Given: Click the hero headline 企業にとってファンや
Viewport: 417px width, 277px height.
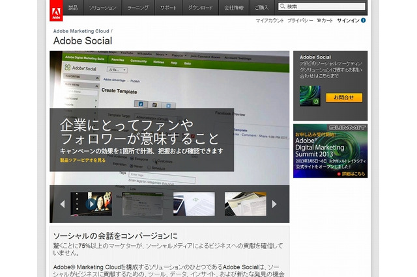Looking at the screenshot, I should pyautogui.click(x=126, y=125).
